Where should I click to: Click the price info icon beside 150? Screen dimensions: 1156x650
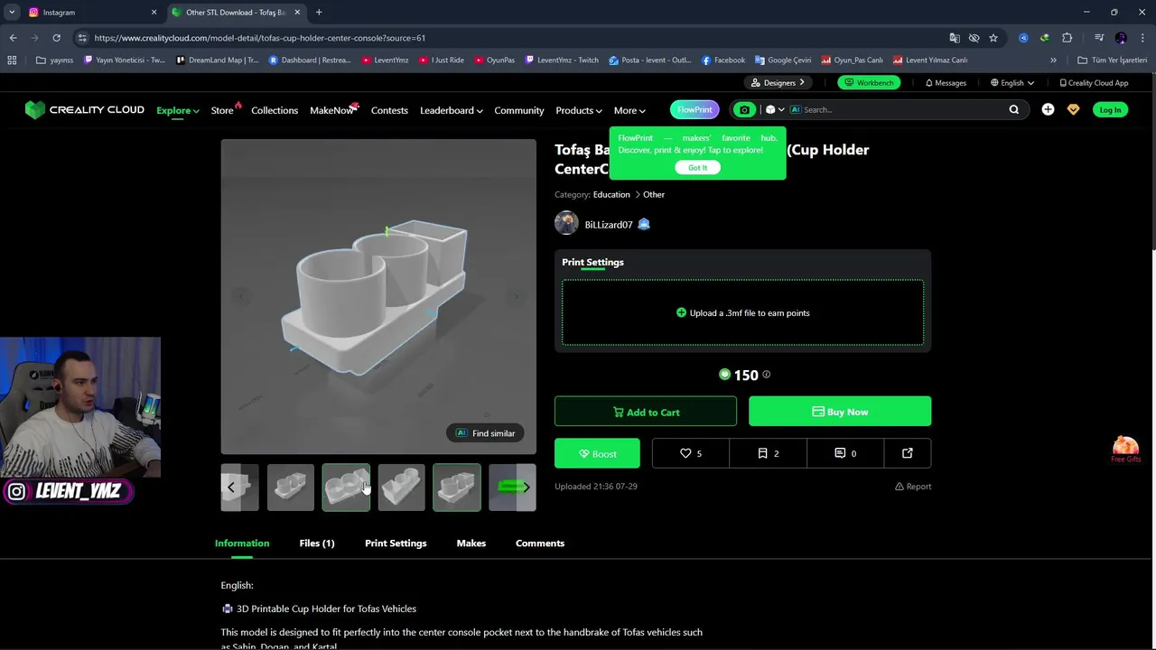(x=766, y=375)
